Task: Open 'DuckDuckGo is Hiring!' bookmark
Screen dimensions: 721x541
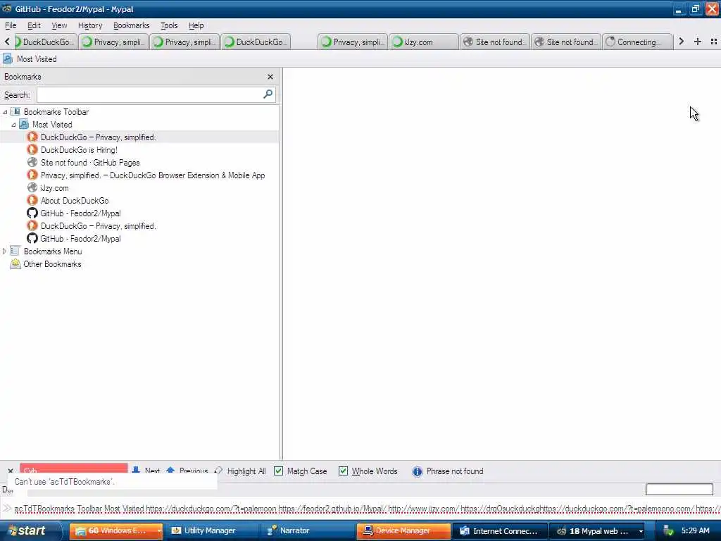Action: point(79,150)
